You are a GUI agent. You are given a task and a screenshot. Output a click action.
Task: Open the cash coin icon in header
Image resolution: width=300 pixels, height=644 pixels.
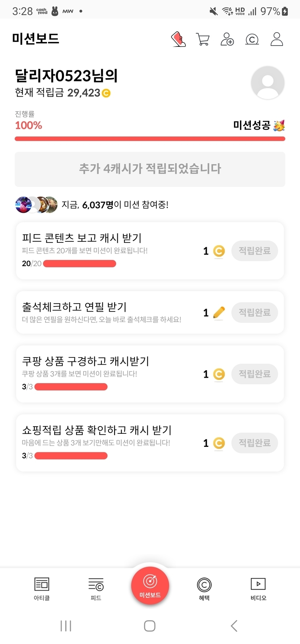(252, 39)
